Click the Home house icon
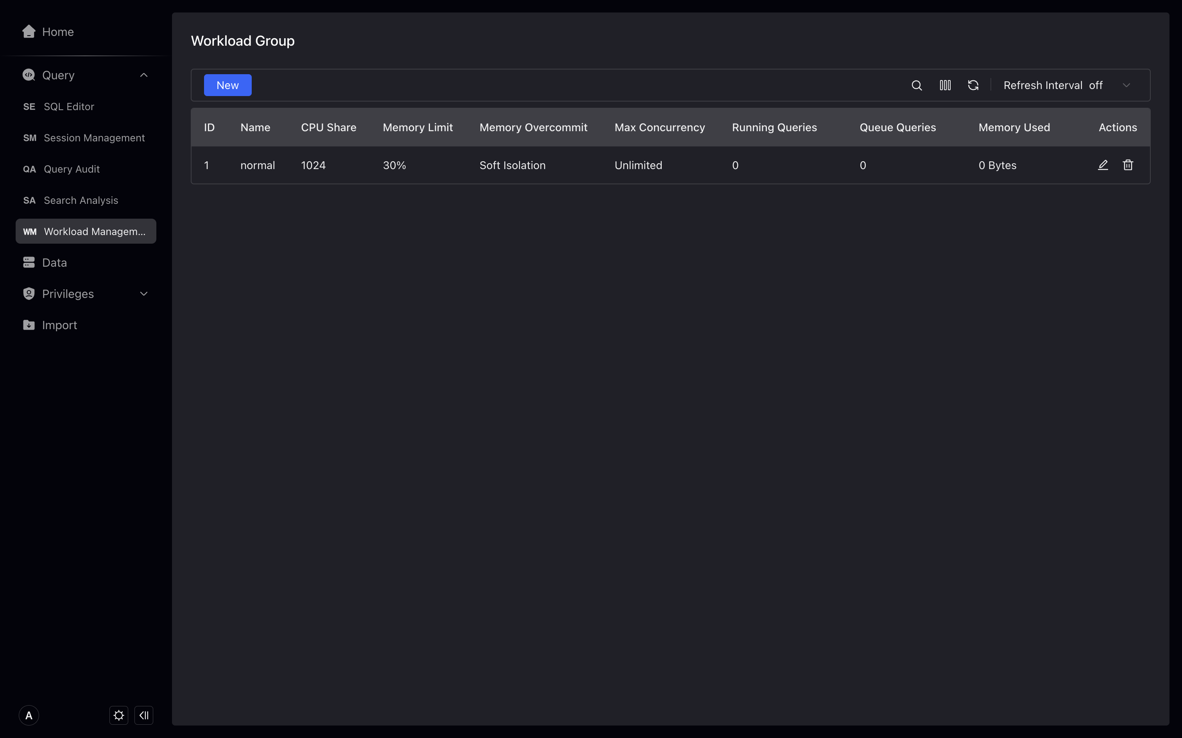Viewport: 1182px width, 738px height. (29, 32)
